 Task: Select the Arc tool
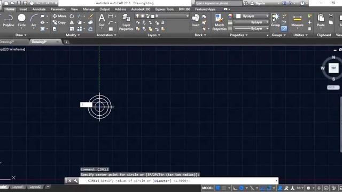34,21
